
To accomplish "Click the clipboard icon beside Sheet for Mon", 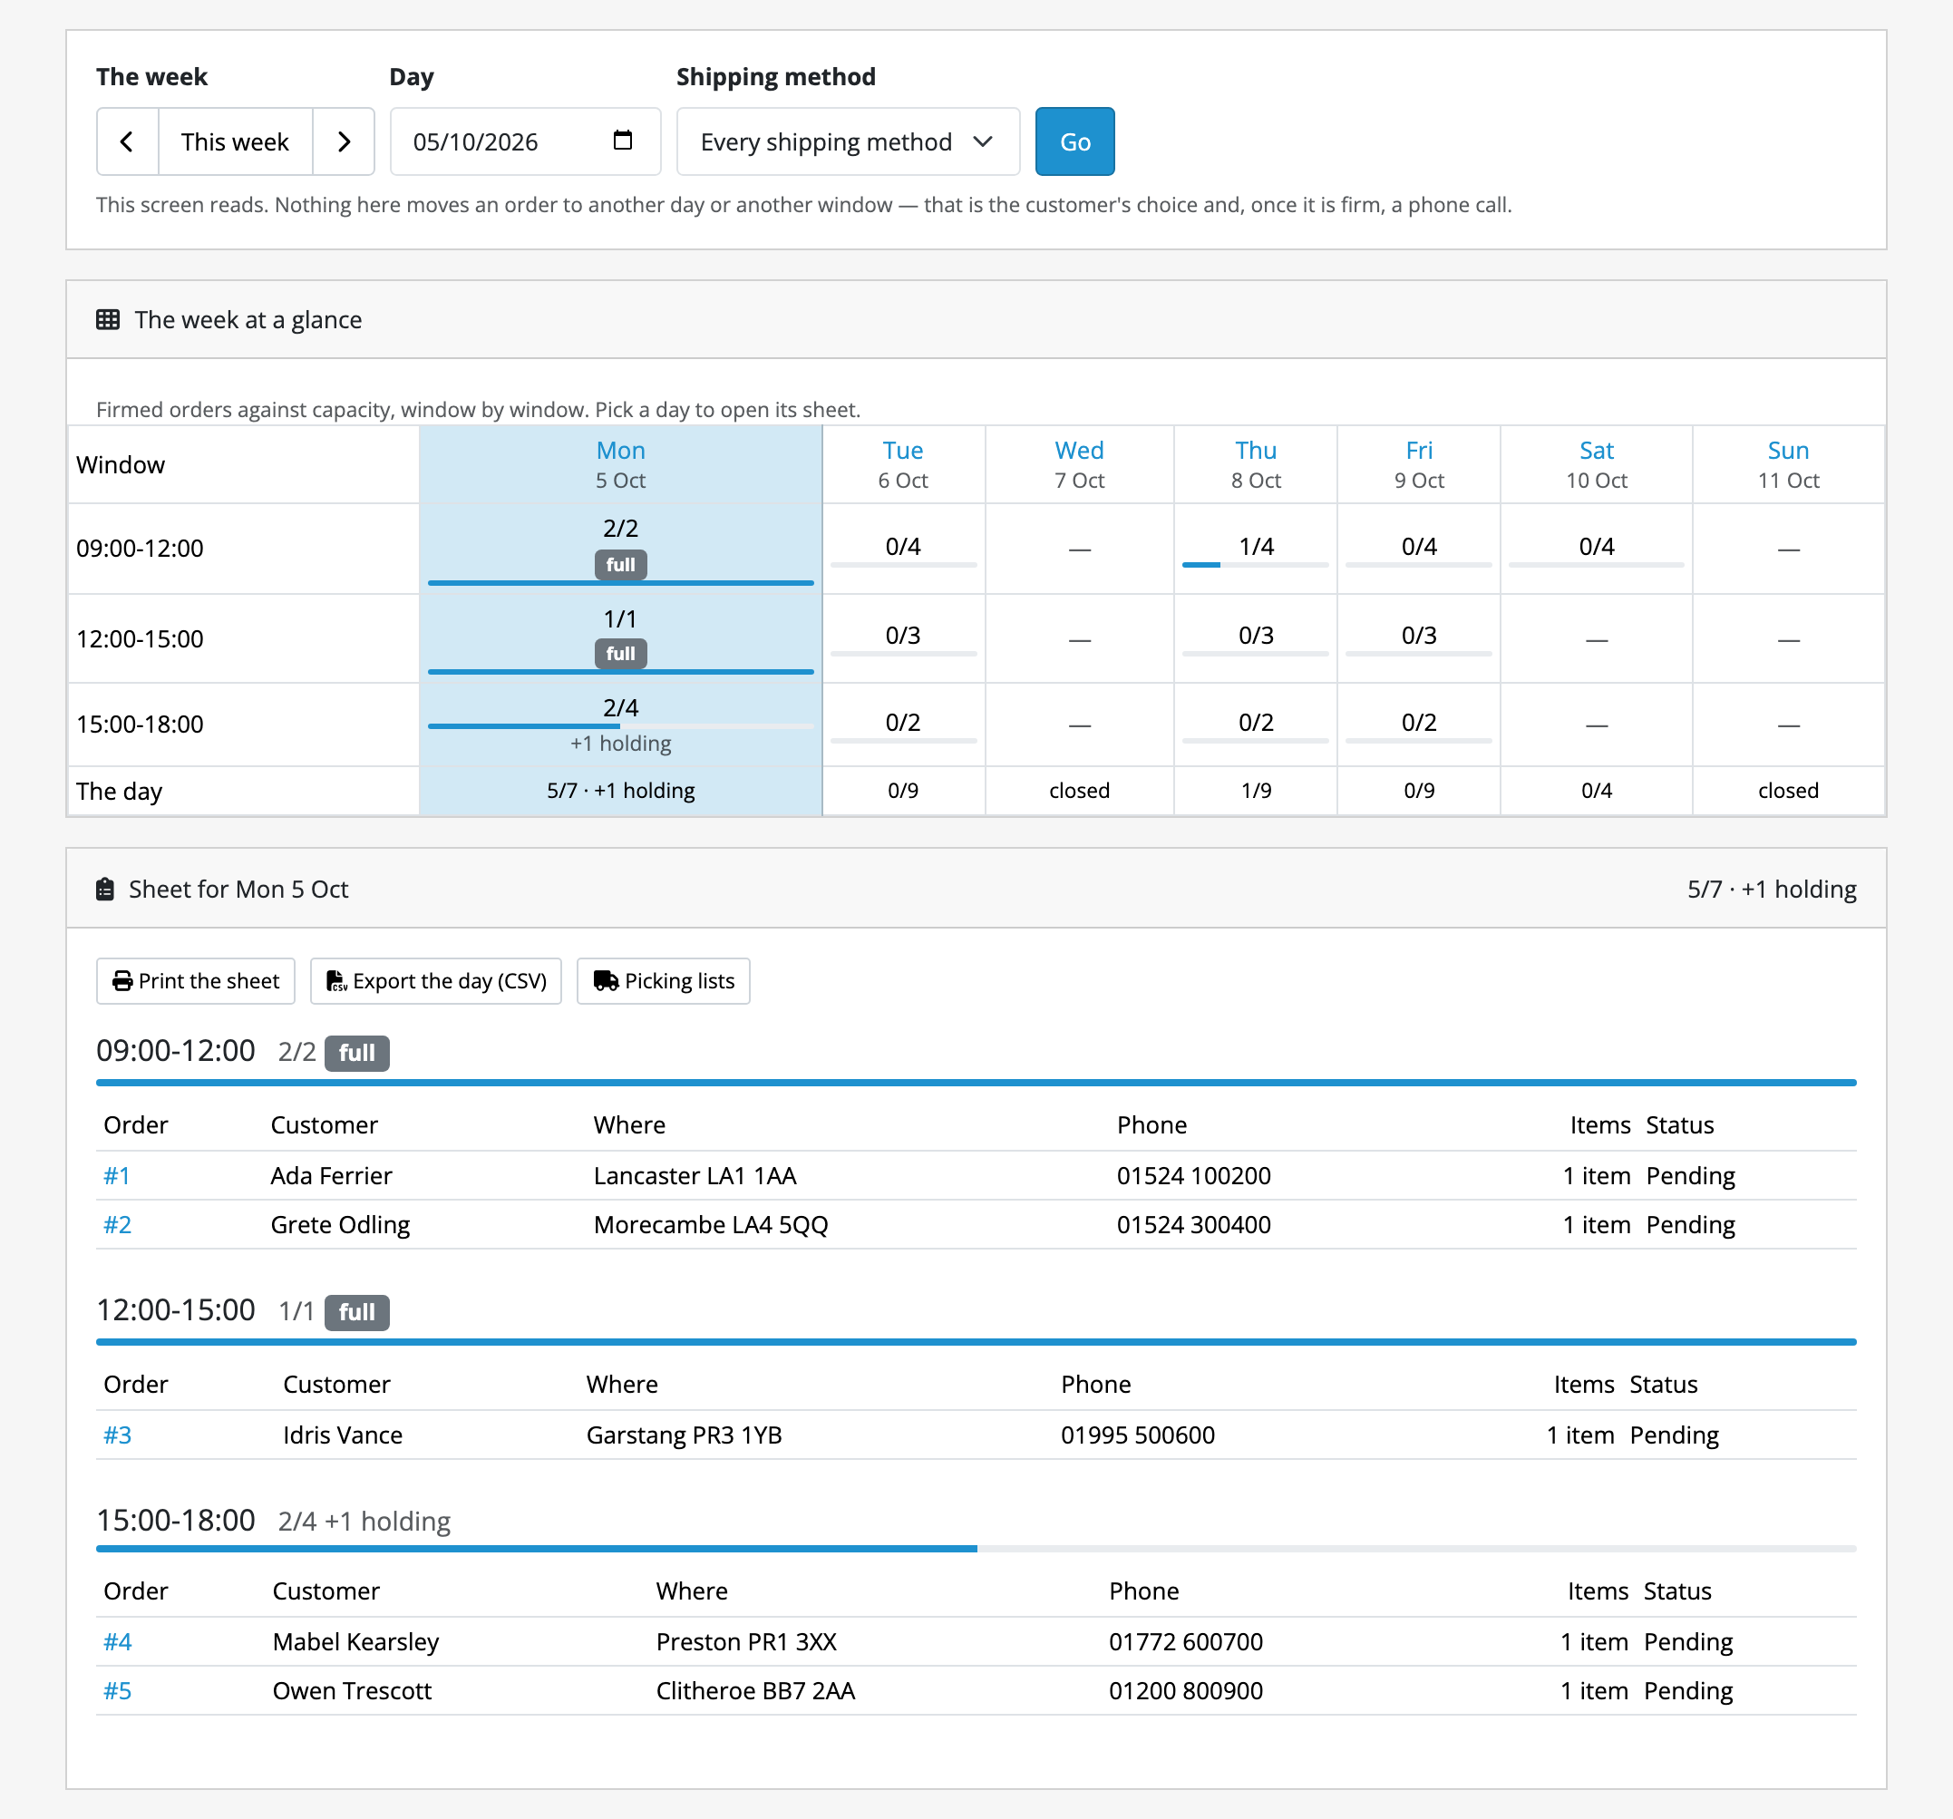I will point(105,890).
